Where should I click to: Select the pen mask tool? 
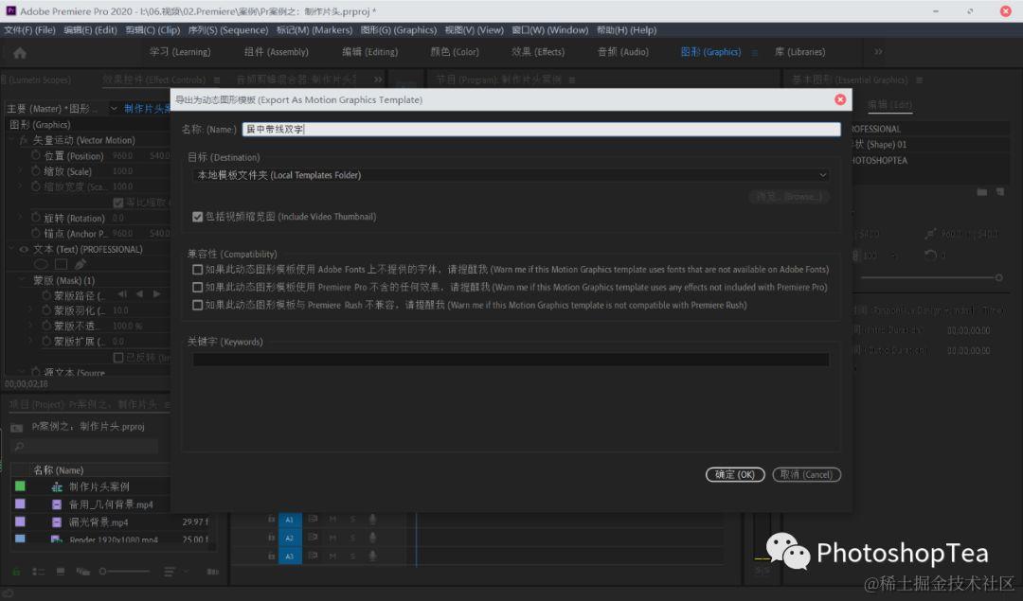[80, 264]
